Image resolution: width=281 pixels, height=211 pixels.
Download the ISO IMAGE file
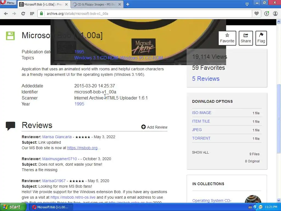pos(202,113)
